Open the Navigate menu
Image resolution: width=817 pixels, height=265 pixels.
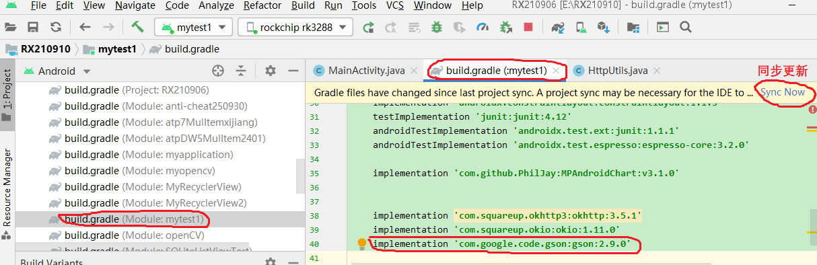click(x=135, y=5)
